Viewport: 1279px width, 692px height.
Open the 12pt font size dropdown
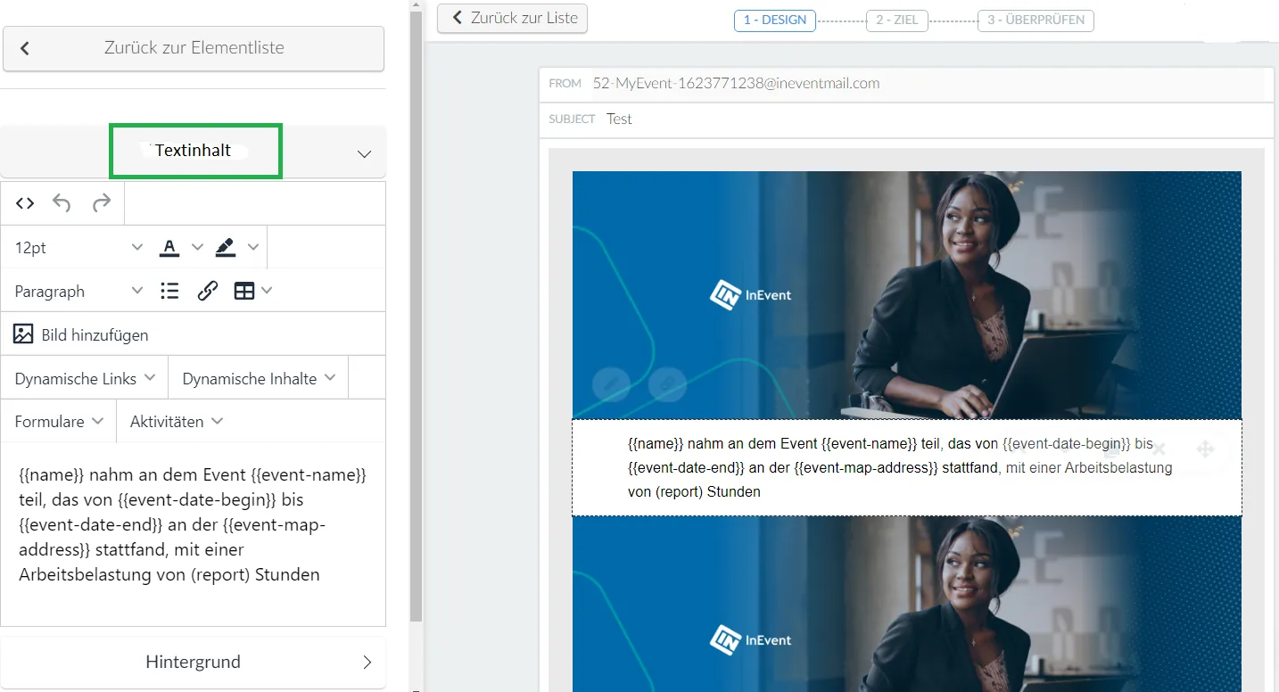point(78,247)
